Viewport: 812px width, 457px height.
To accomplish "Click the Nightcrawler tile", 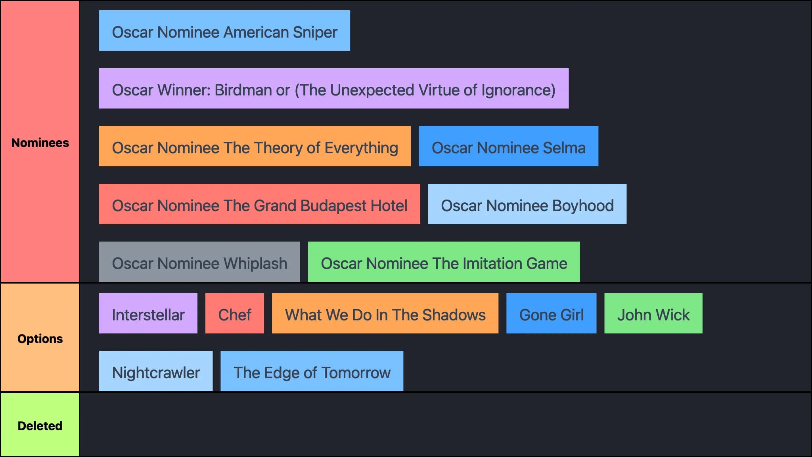I will (156, 371).
